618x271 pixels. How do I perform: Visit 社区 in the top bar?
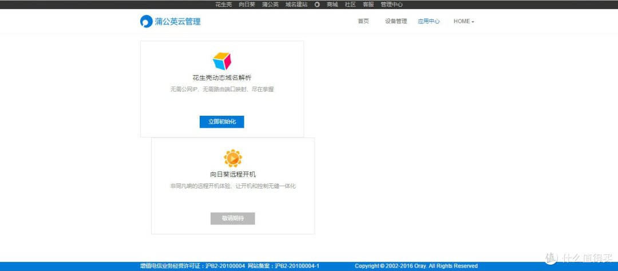click(350, 5)
